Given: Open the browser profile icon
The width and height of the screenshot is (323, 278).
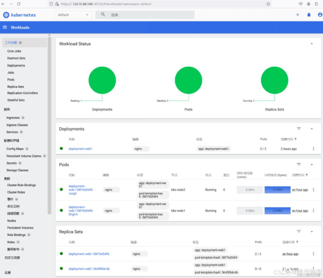Looking at the screenshot, I should (x=308, y=4).
